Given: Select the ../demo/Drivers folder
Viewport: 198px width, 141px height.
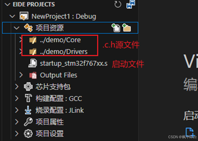Looking at the screenshot, I should (63, 52).
